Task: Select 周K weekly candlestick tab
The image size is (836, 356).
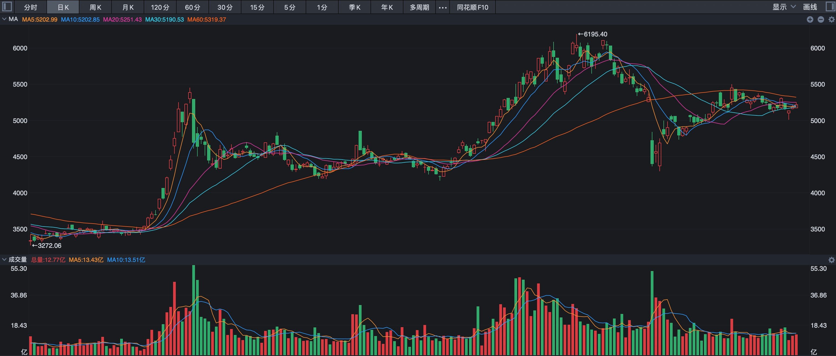Action: [x=95, y=7]
